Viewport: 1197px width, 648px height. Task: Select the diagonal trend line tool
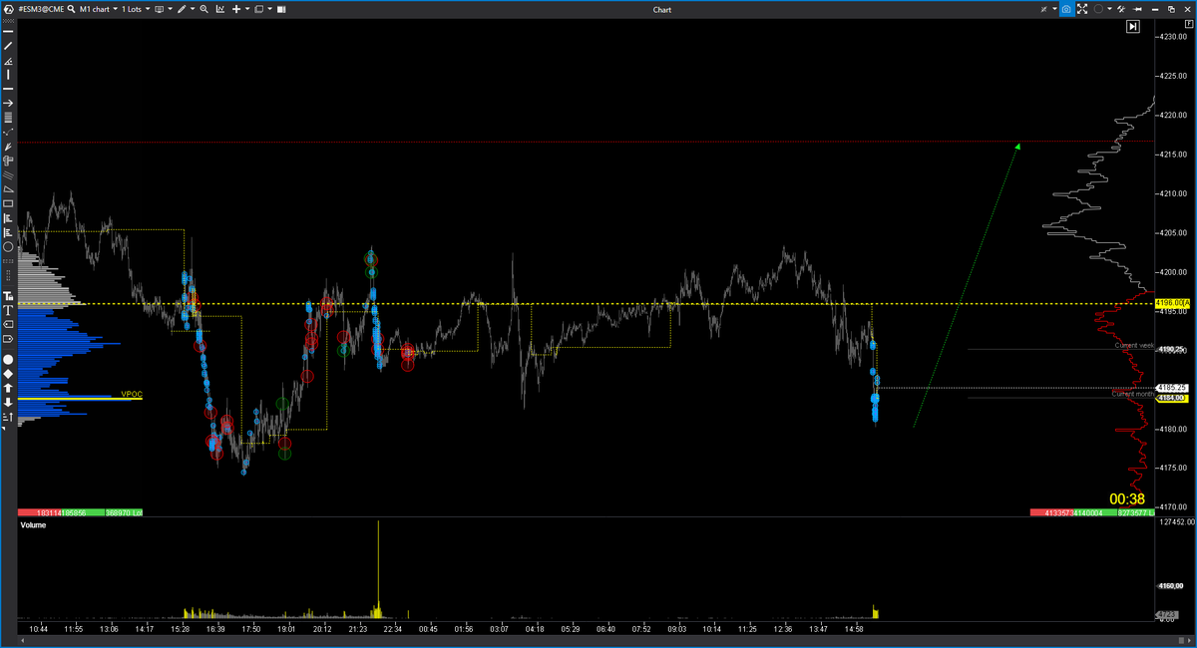coord(8,46)
